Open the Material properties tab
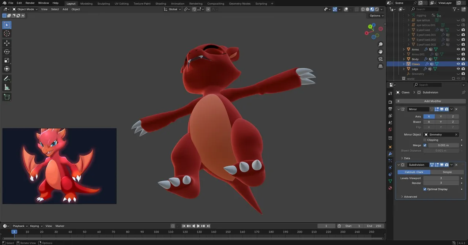468x245 pixels. [390, 188]
